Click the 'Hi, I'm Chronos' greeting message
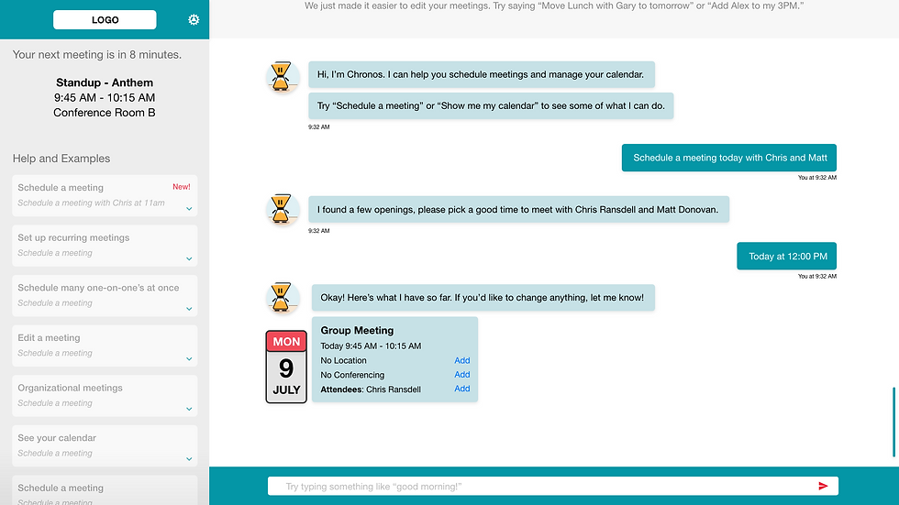 tap(482, 74)
